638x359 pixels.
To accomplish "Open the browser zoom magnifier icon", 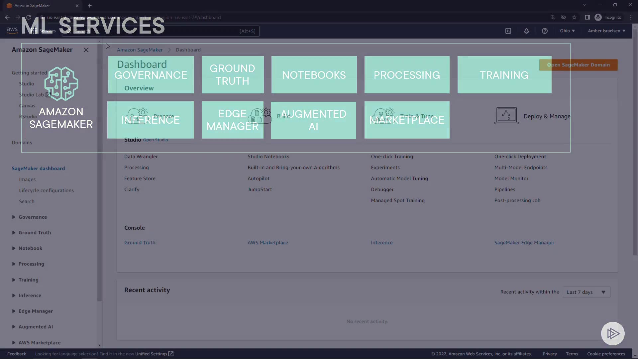I will coord(553,17).
